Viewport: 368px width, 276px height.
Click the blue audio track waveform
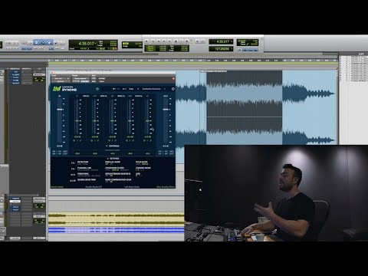(x=116, y=230)
